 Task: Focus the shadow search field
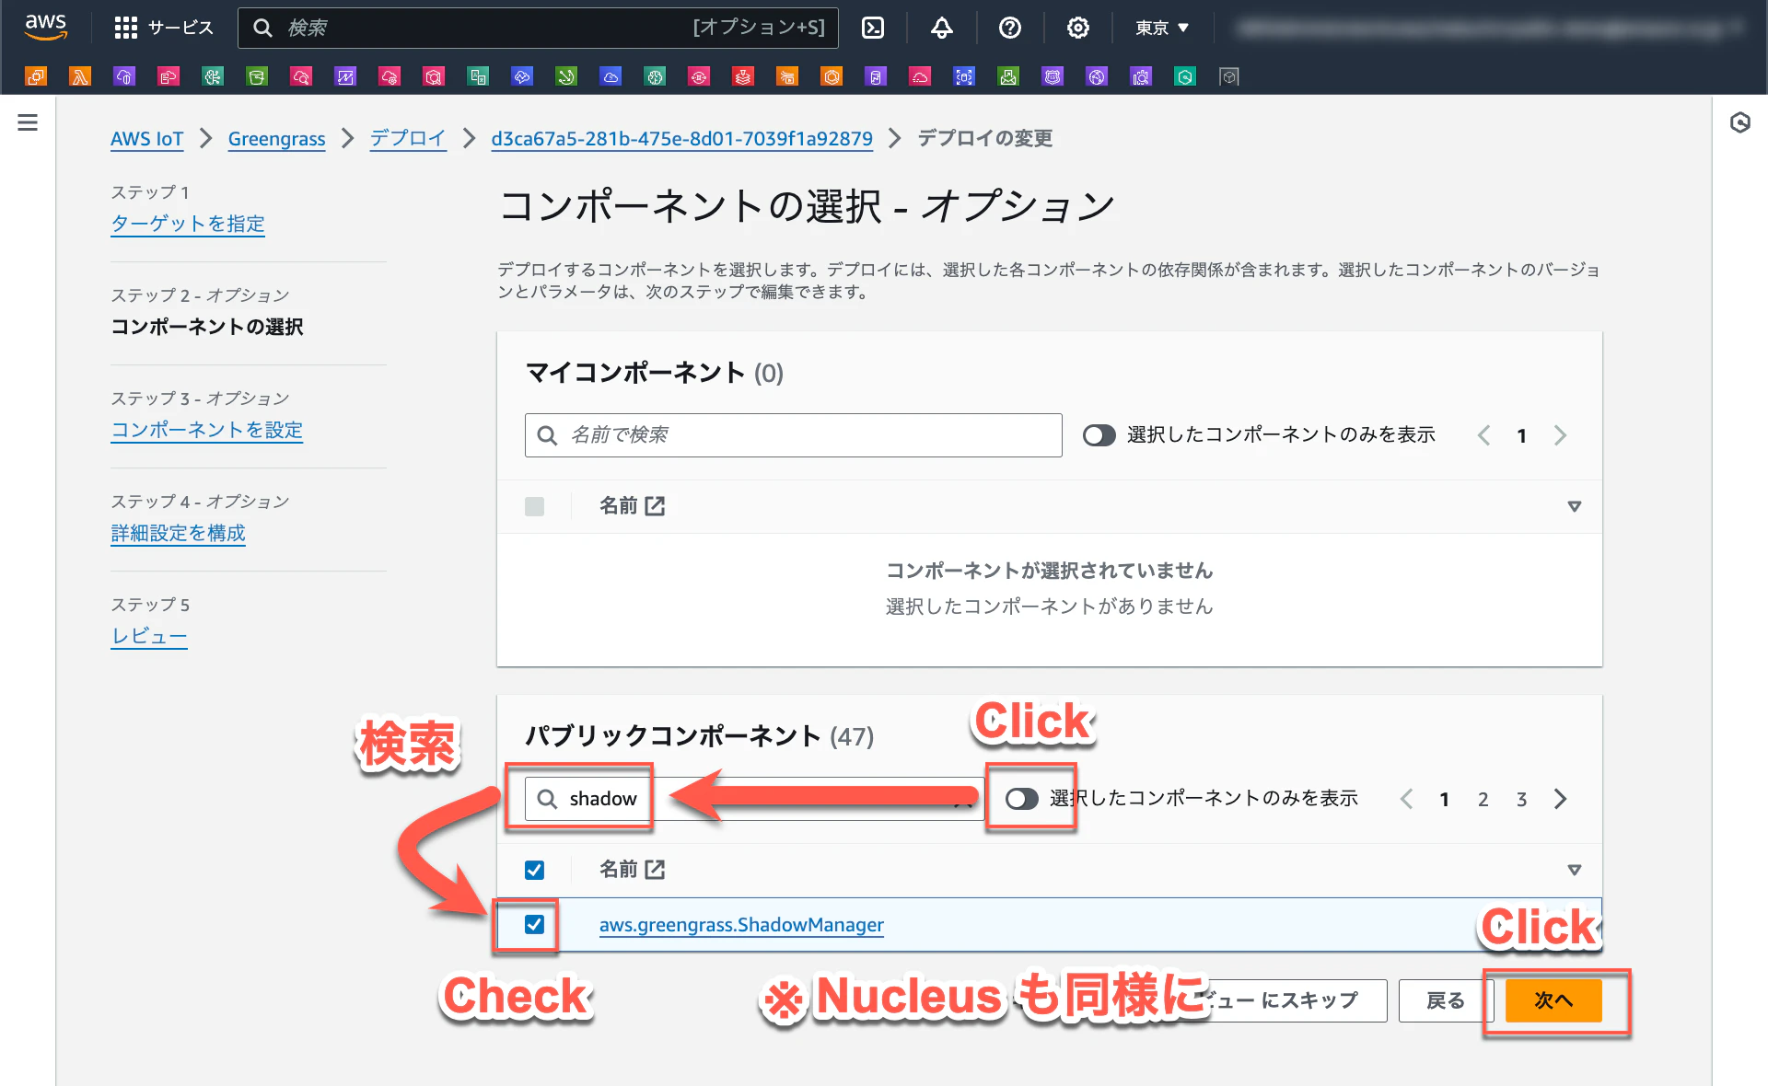pyautogui.click(x=754, y=799)
